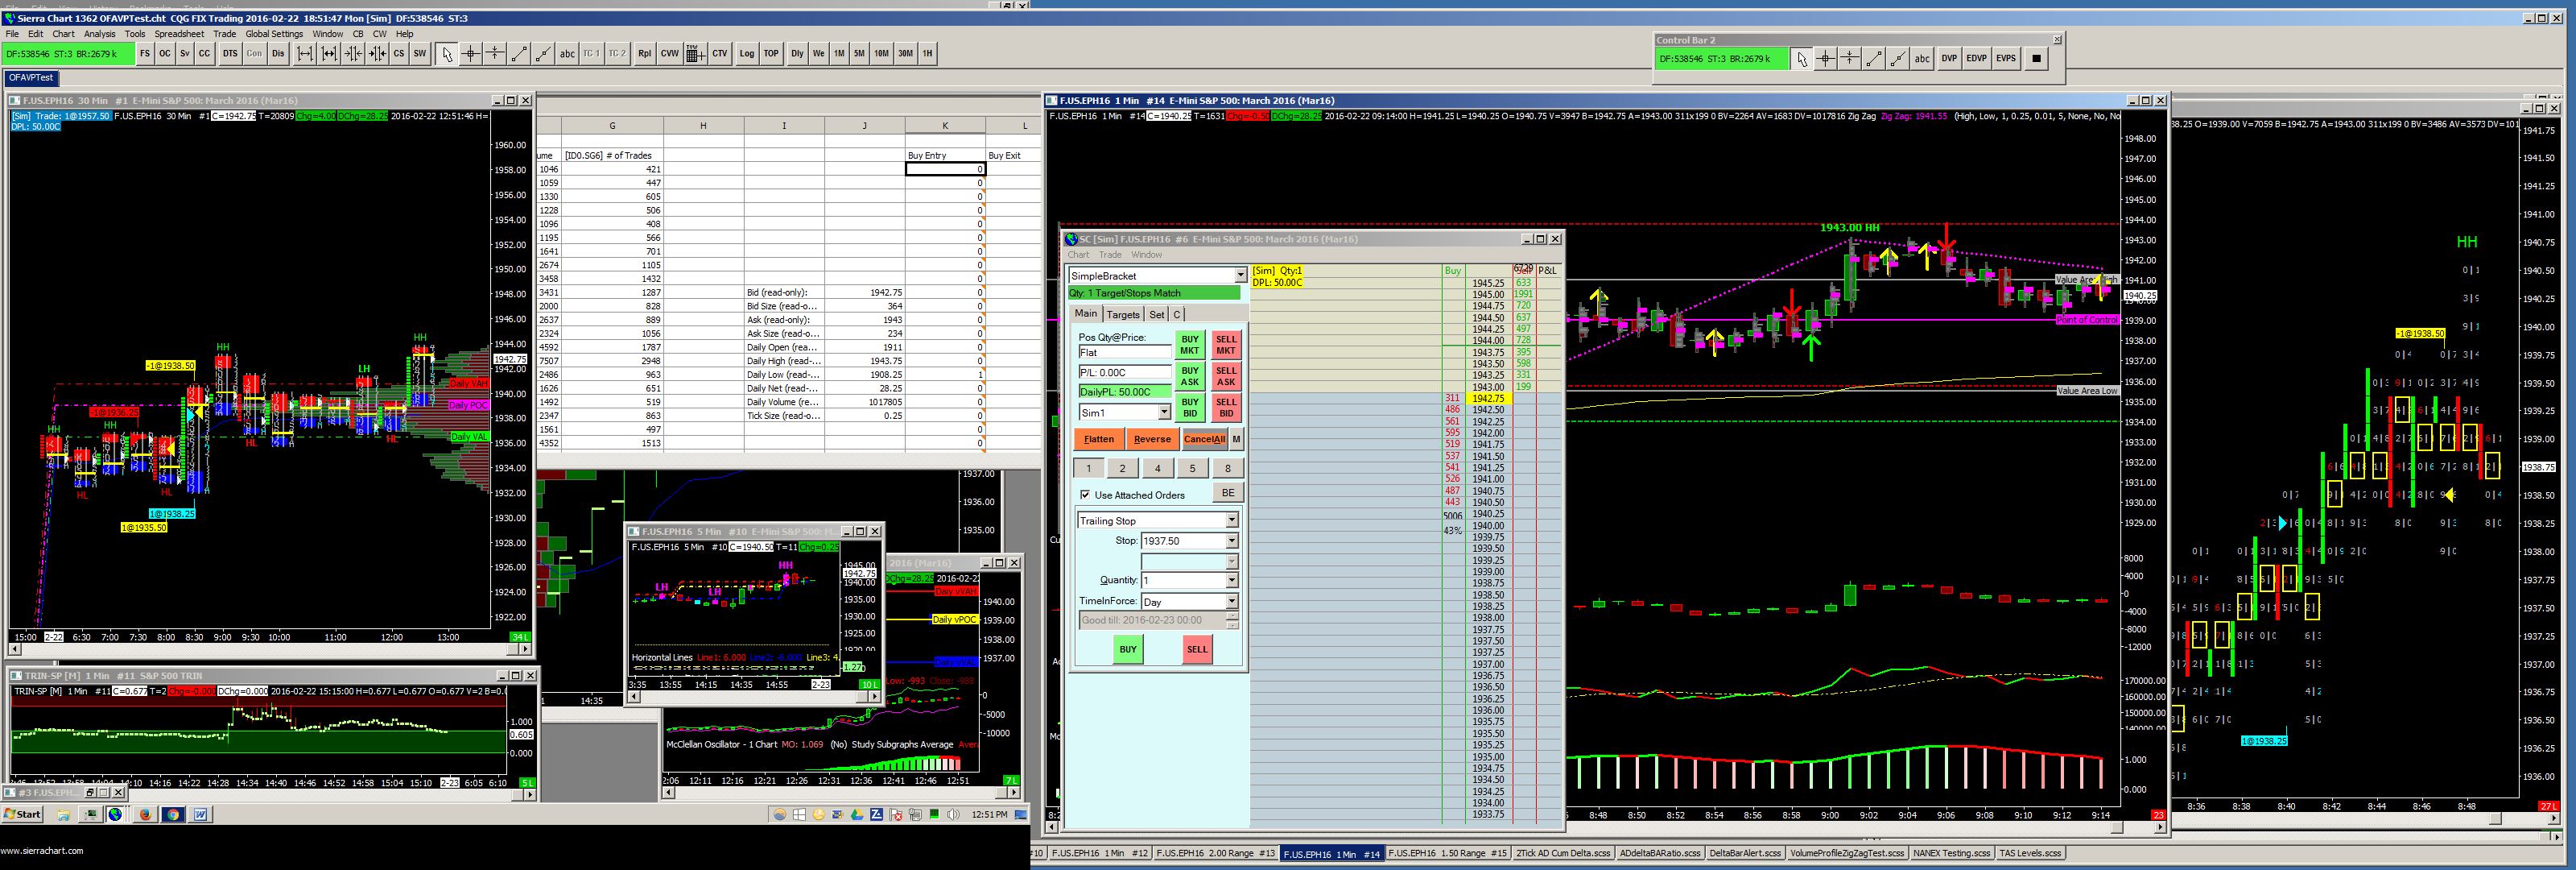Image resolution: width=2576 pixels, height=870 pixels.
Task: Pick the line drawing tool in main toolbar
Action: coord(519,54)
